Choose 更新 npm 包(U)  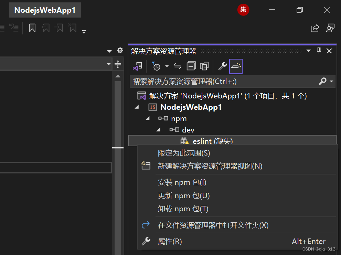coord(237,195)
